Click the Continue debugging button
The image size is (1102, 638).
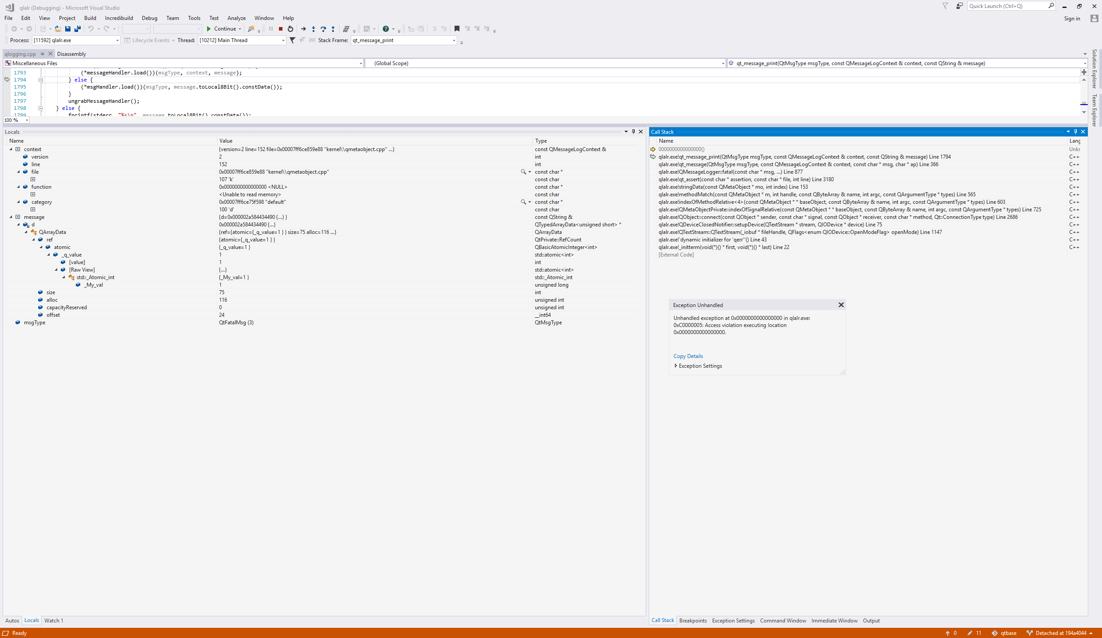pyautogui.click(x=222, y=29)
